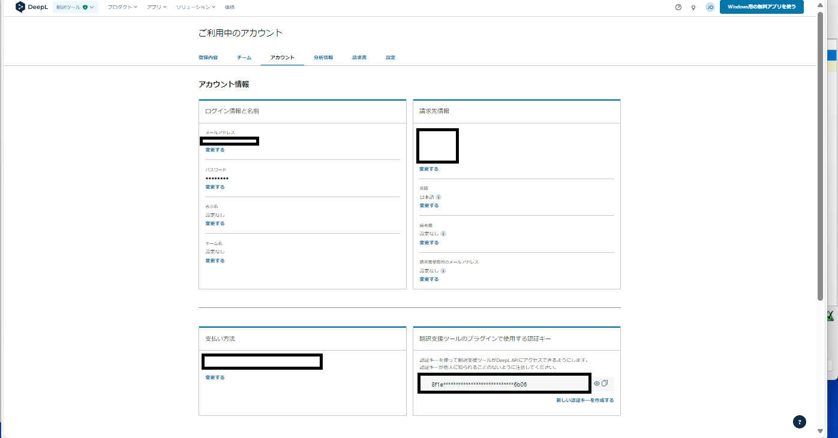The image size is (838, 438).
Task: Click the 支払い方法 card title
Action: [220, 339]
